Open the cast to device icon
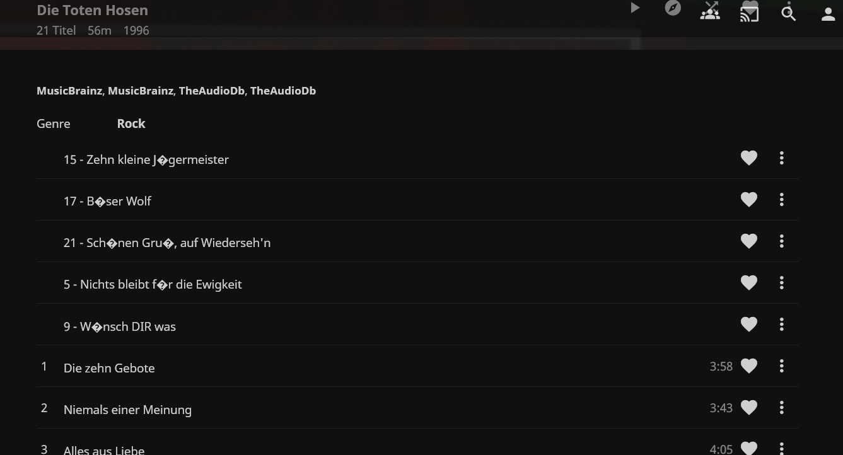843x455 pixels. (749, 14)
